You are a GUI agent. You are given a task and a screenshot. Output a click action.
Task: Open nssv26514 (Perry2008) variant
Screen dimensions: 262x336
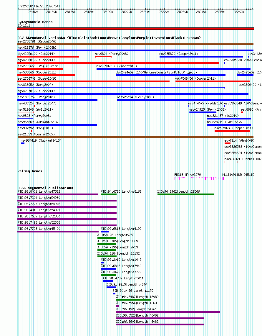tap(184, 100)
